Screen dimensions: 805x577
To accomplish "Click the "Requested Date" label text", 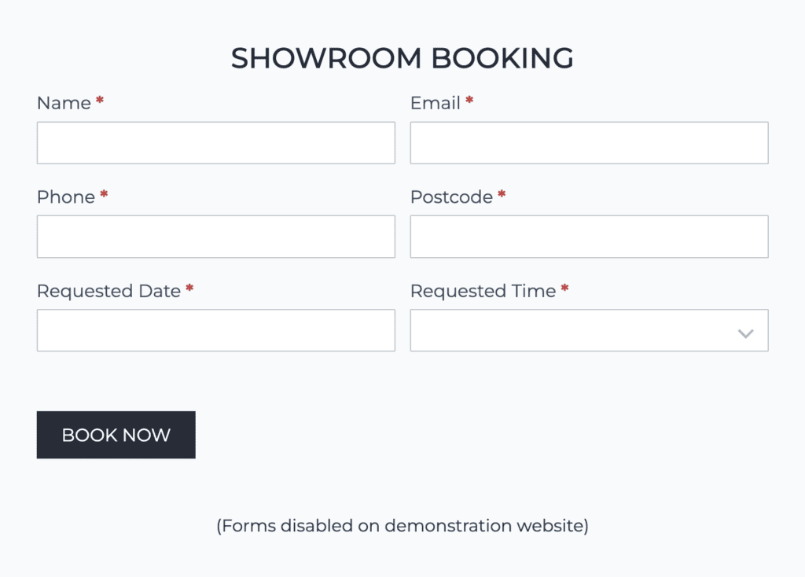I will point(108,291).
